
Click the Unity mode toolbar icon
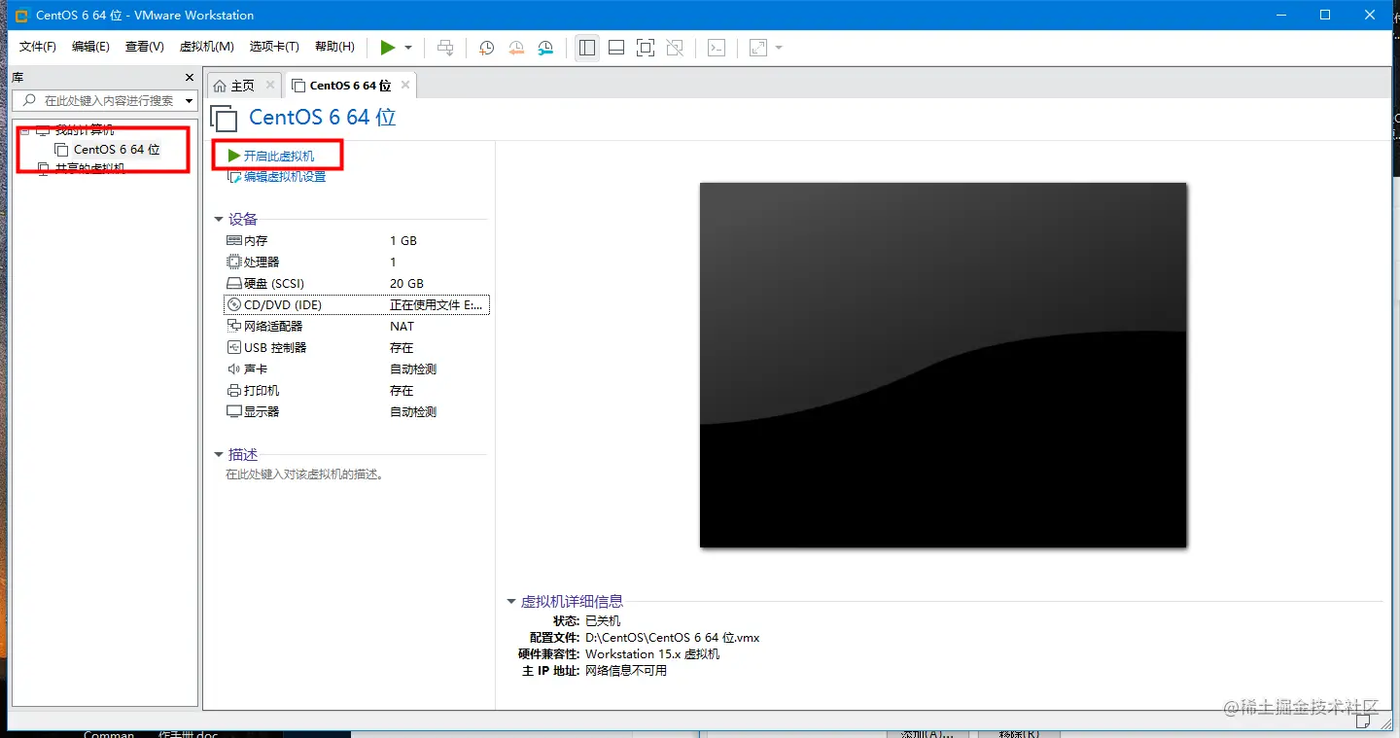coord(675,47)
